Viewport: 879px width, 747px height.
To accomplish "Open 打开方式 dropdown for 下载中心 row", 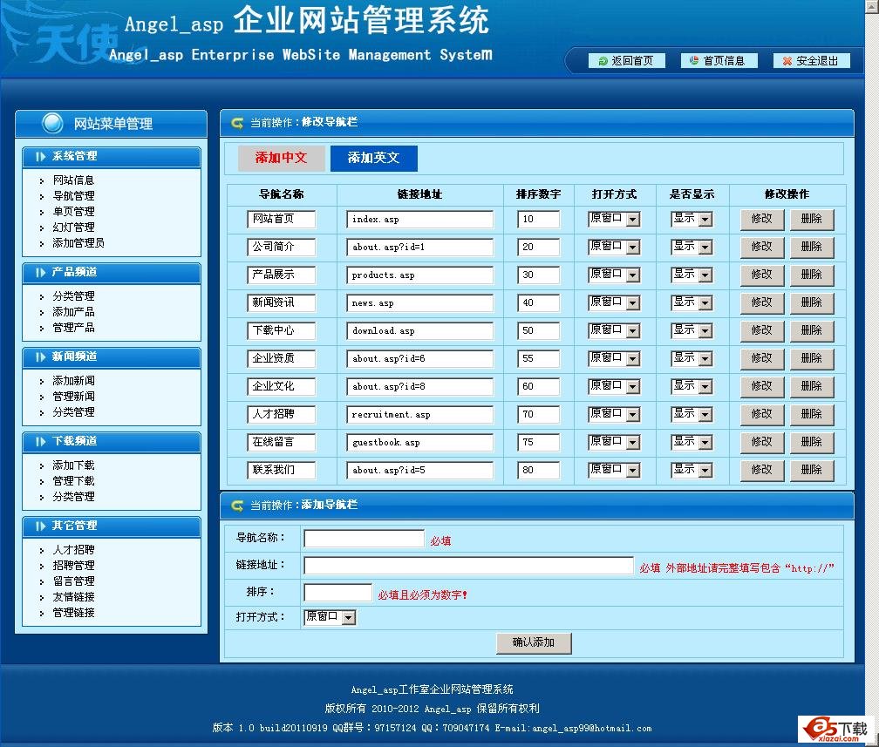I will point(614,330).
